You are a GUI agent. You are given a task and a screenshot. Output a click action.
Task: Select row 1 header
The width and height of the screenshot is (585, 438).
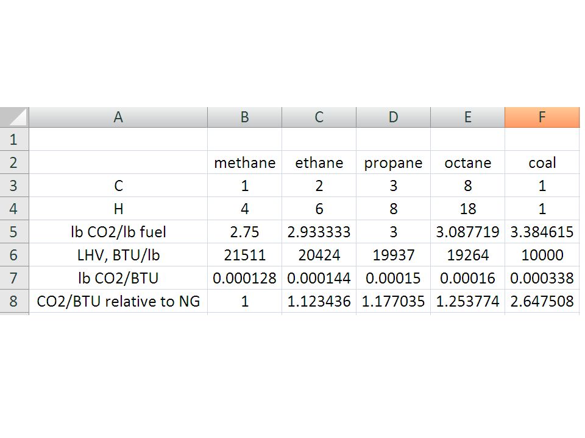[x=14, y=139]
